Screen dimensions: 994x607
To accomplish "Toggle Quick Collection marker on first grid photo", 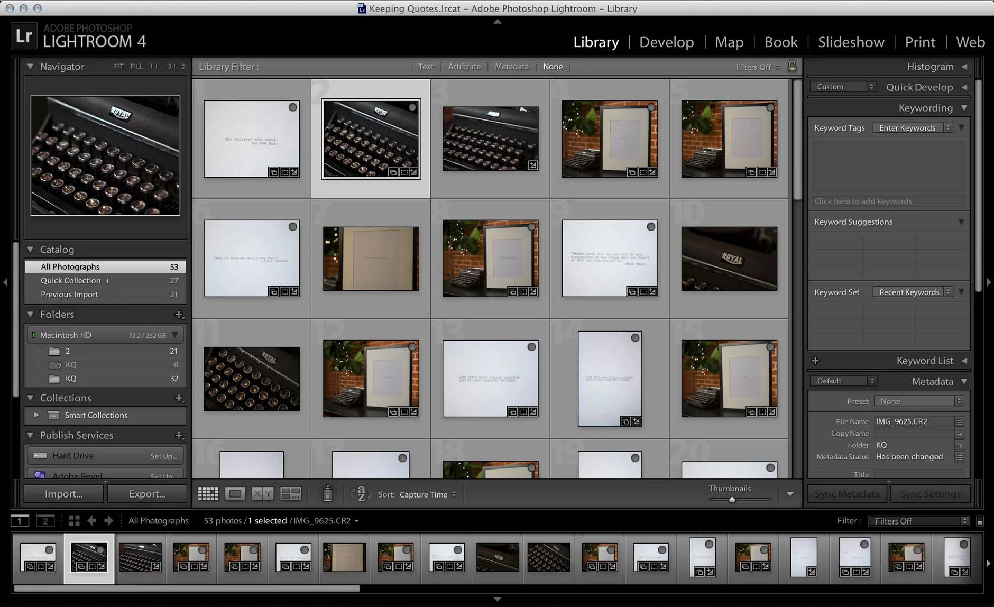I will click(292, 107).
